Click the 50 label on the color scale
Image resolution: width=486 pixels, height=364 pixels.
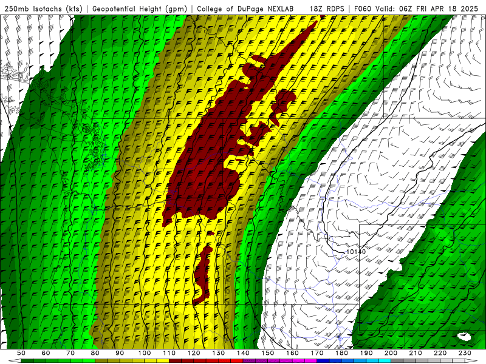(21, 353)
